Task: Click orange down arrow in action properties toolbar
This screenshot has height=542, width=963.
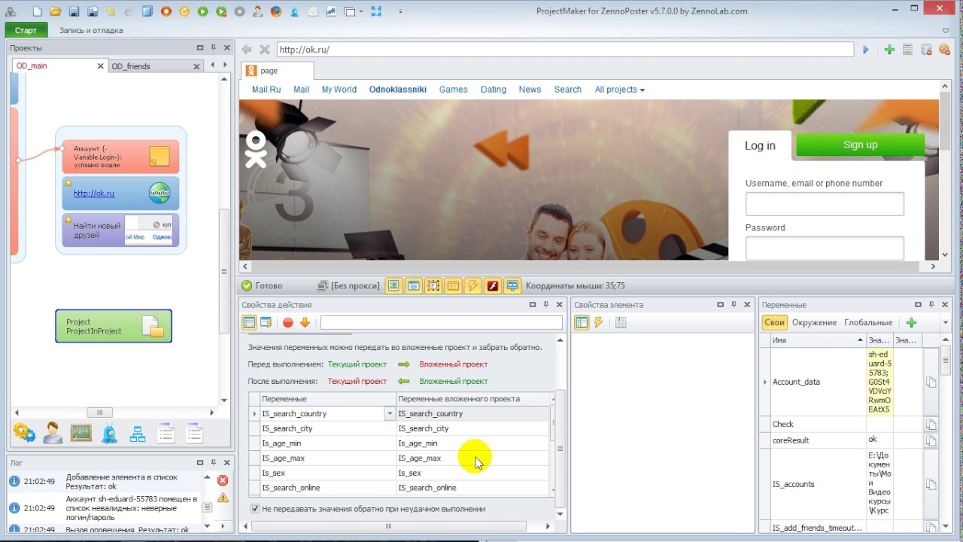Action: coord(305,322)
